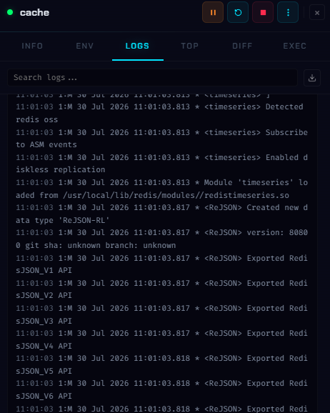Select log line 'Exported RedisJSON_V3 API'
The width and height of the screenshot is (330, 413).
click(x=161, y=314)
